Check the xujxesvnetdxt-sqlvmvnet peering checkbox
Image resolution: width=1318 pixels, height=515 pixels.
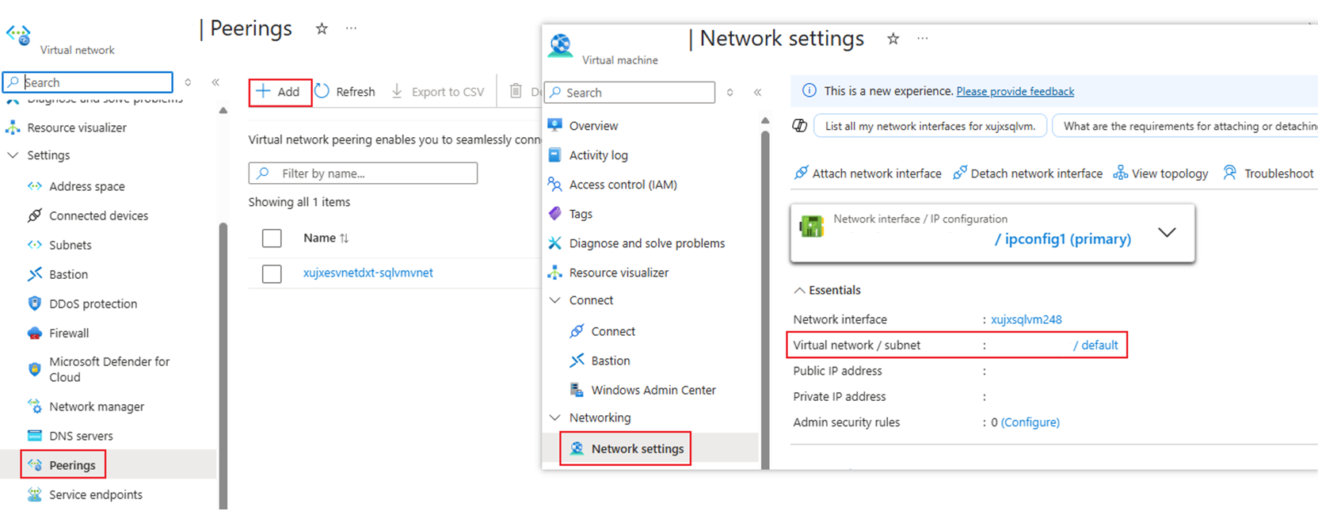point(272,273)
